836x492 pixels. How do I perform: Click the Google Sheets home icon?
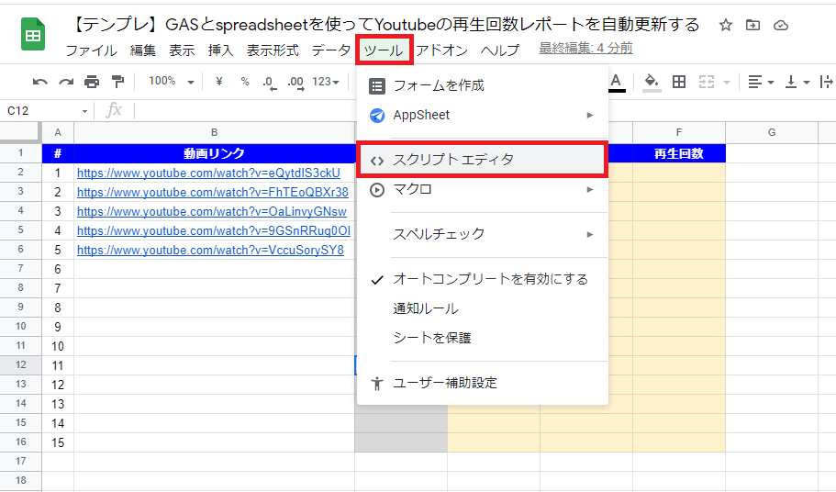coord(32,35)
